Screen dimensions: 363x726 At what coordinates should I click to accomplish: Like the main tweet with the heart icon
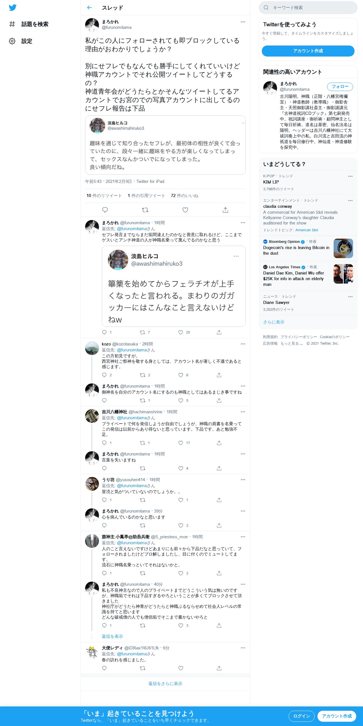coord(185,210)
